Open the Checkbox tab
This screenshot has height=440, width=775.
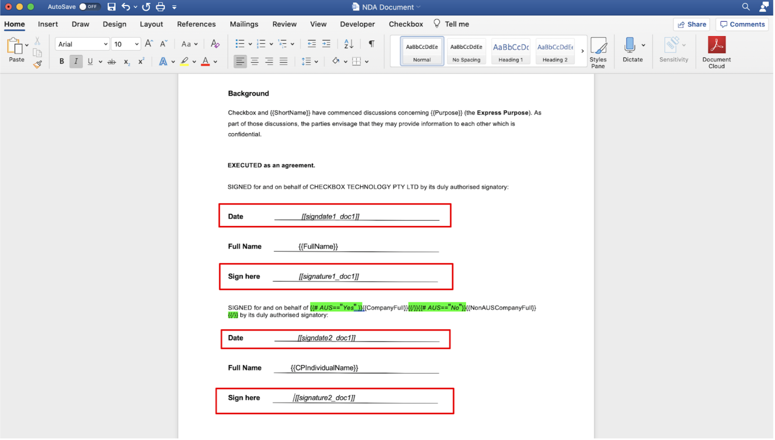[406, 24]
